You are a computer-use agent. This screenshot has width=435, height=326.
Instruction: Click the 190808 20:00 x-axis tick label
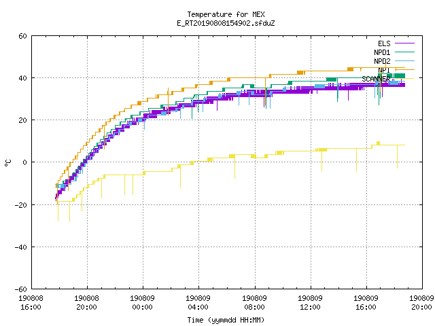86,303
